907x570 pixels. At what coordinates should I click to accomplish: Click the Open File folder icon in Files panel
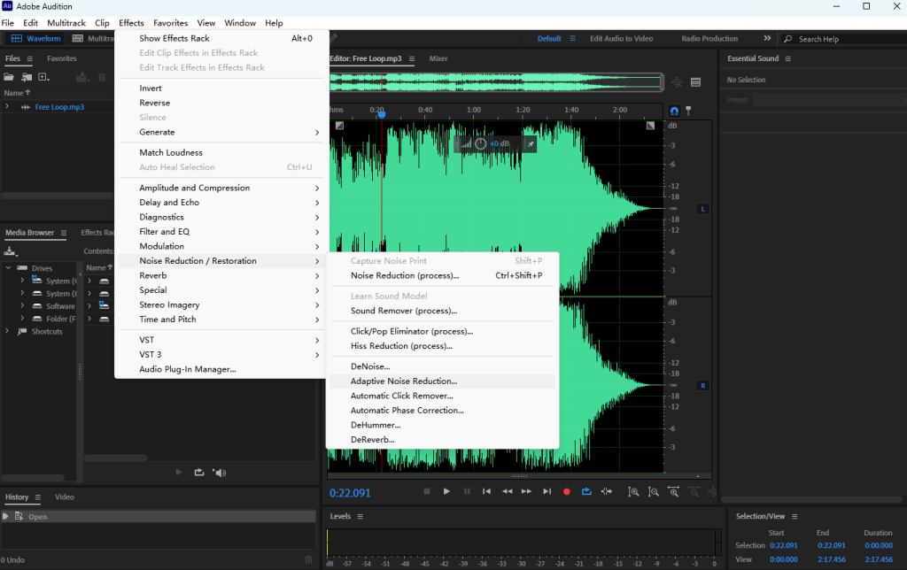coord(9,77)
